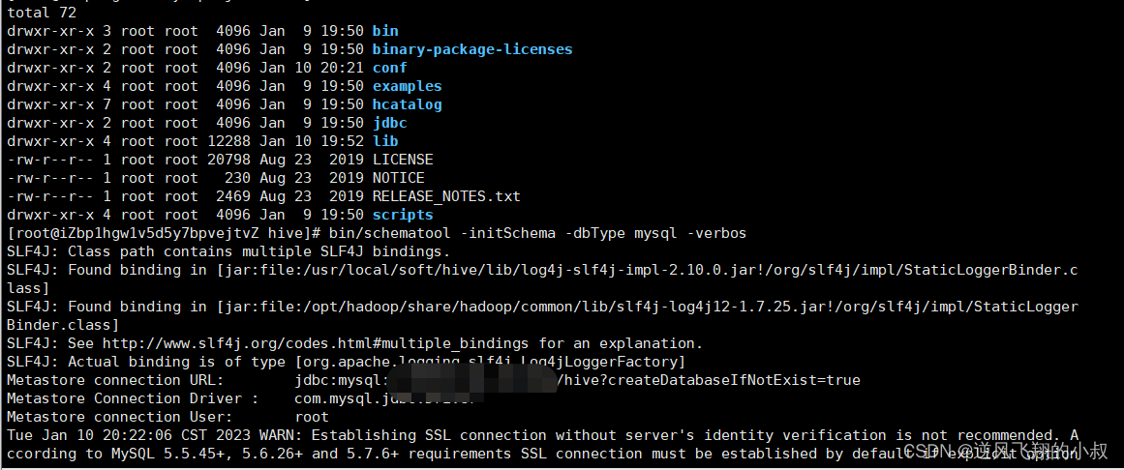The height and width of the screenshot is (470, 1124).
Task: Click 'drwxr-xr-x 3' permissions of bin row
Action: [x=59, y=31]
